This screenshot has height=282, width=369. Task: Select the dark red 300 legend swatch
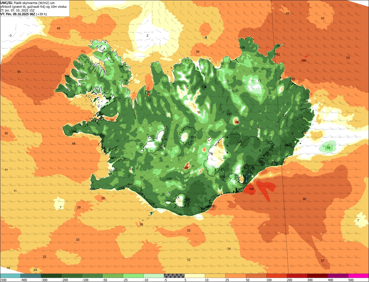click(318, 276)
